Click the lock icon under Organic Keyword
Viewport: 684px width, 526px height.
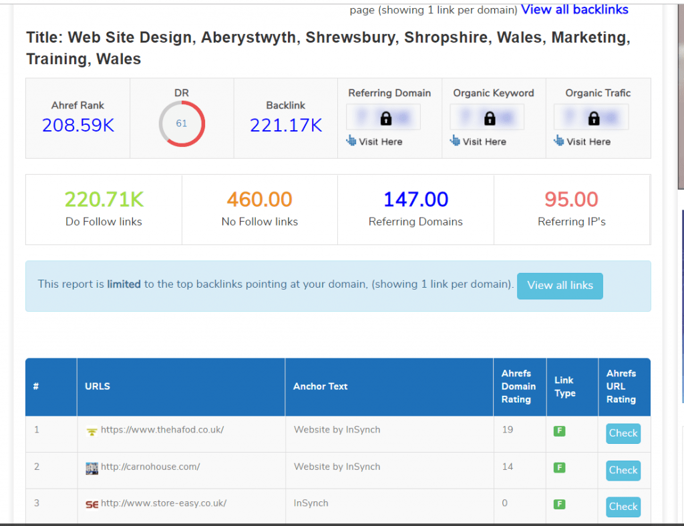(x=490, y=118)
